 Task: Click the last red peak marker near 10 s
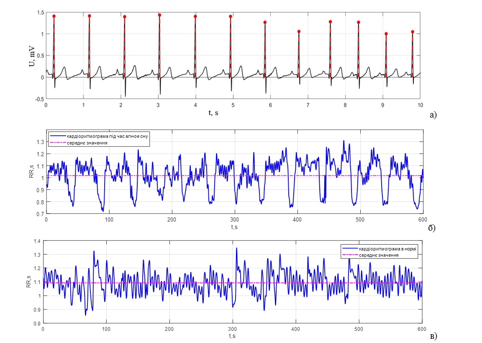tap(413, 32)
